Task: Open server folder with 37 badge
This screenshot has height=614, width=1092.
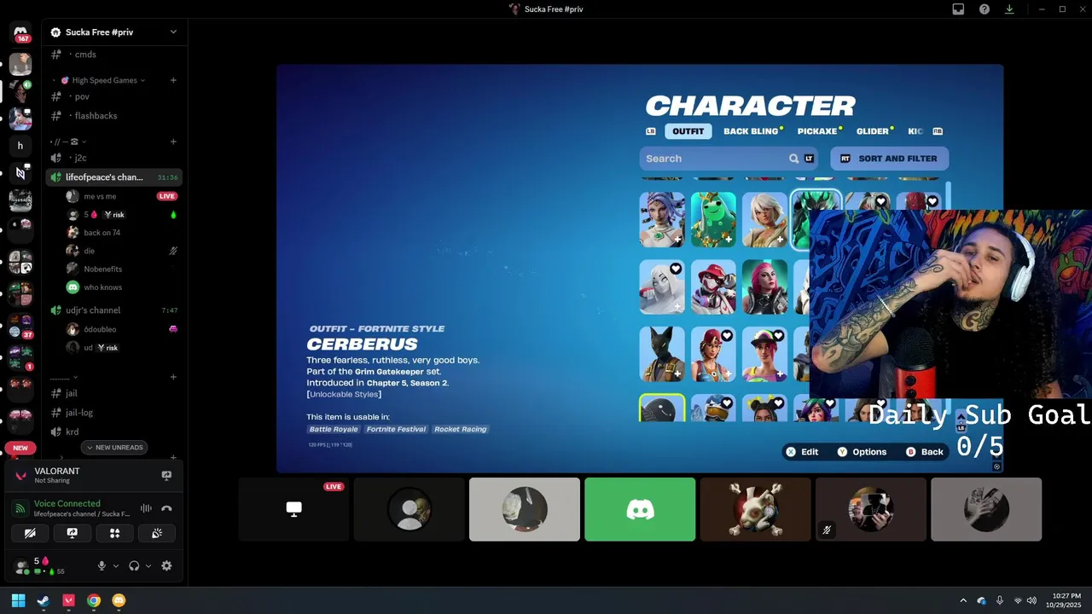Action: coord(20,326)
